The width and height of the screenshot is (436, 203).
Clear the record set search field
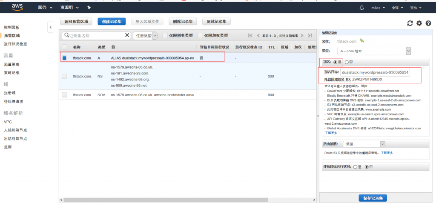click(127, 35)
